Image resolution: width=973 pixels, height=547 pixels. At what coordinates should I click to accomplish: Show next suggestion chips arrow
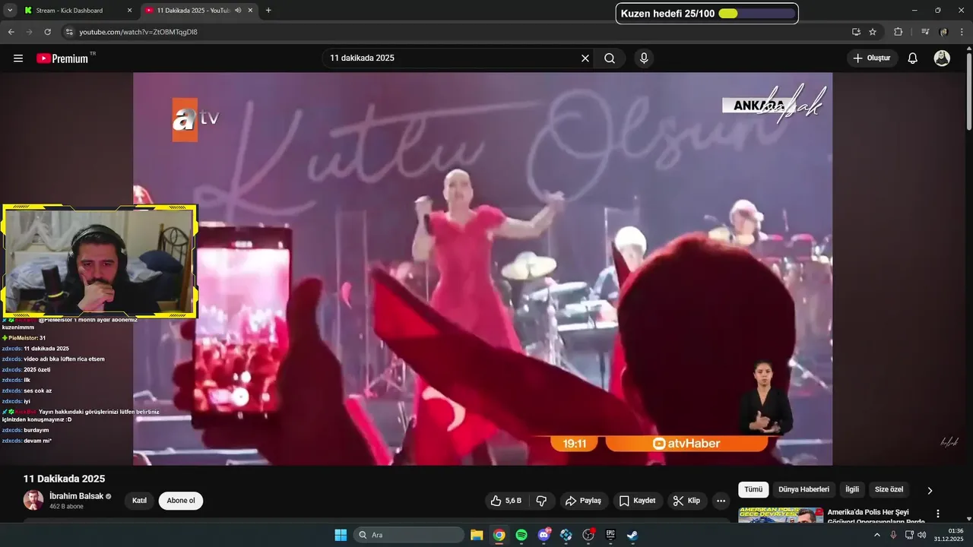click(x=929, y=490)
